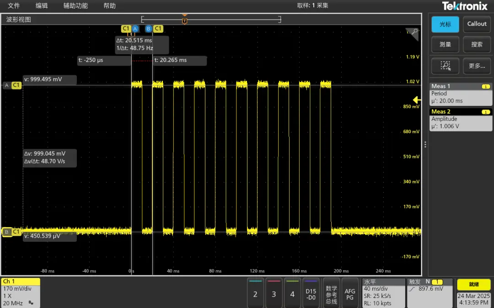The image size is (494, 308).
Task: Enable the D15-D0 digital channels button
Action: point(311,293)
